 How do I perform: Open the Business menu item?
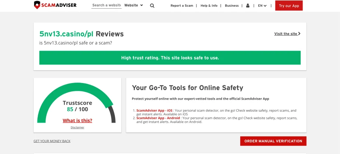(x=232, y=6)
